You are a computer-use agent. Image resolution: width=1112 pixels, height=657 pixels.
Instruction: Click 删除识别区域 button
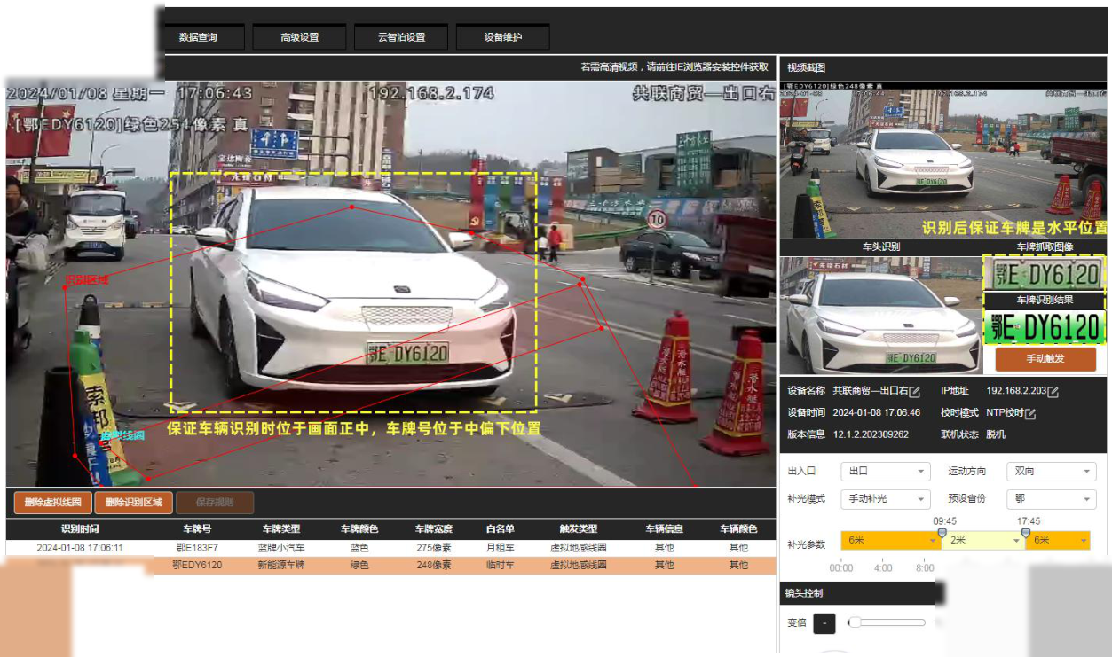click(133, 503)
